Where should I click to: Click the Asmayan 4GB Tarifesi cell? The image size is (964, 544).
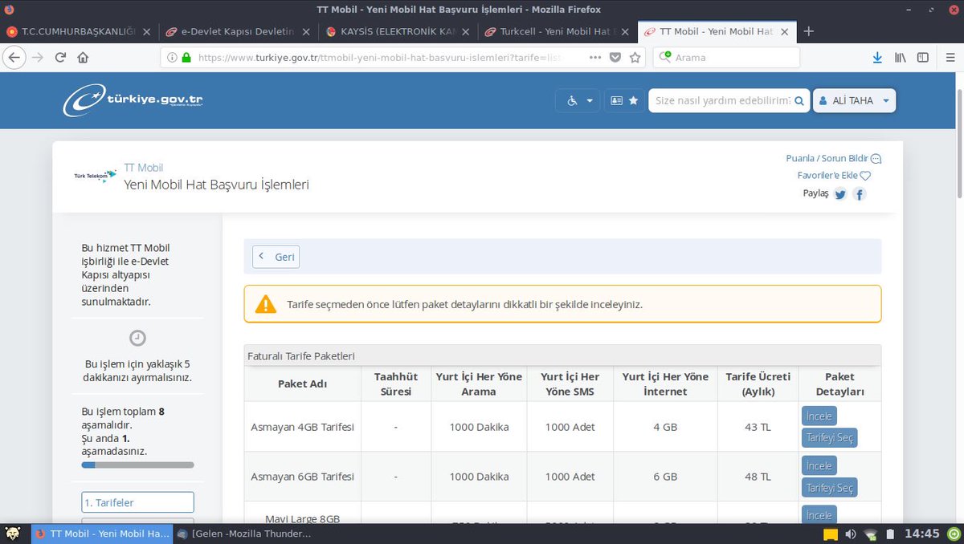303,427
